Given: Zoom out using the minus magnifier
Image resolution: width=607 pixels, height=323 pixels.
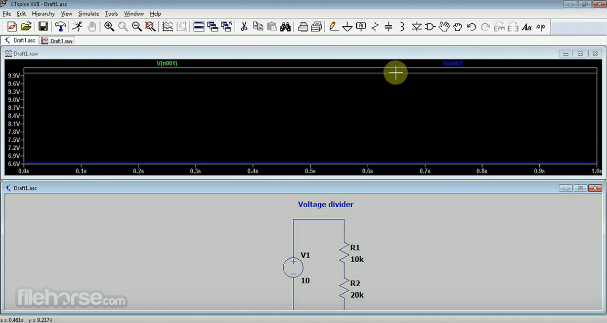Looking at the screenshot, I should coord(137,27).
